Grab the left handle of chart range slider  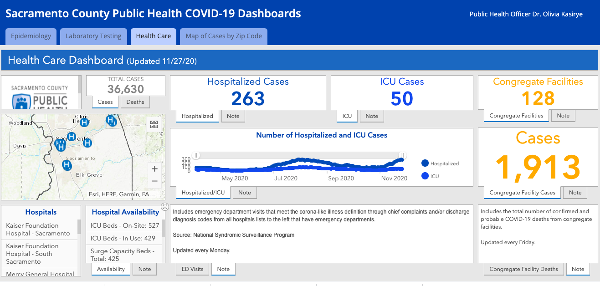point(196,155)
